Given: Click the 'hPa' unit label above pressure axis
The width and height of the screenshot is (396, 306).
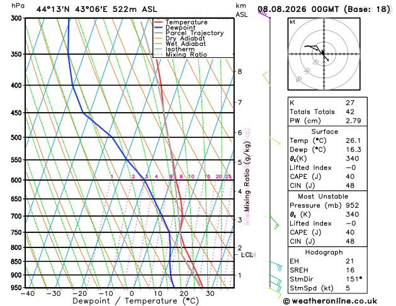Looking at the screenshot, I should click(18, 6).
